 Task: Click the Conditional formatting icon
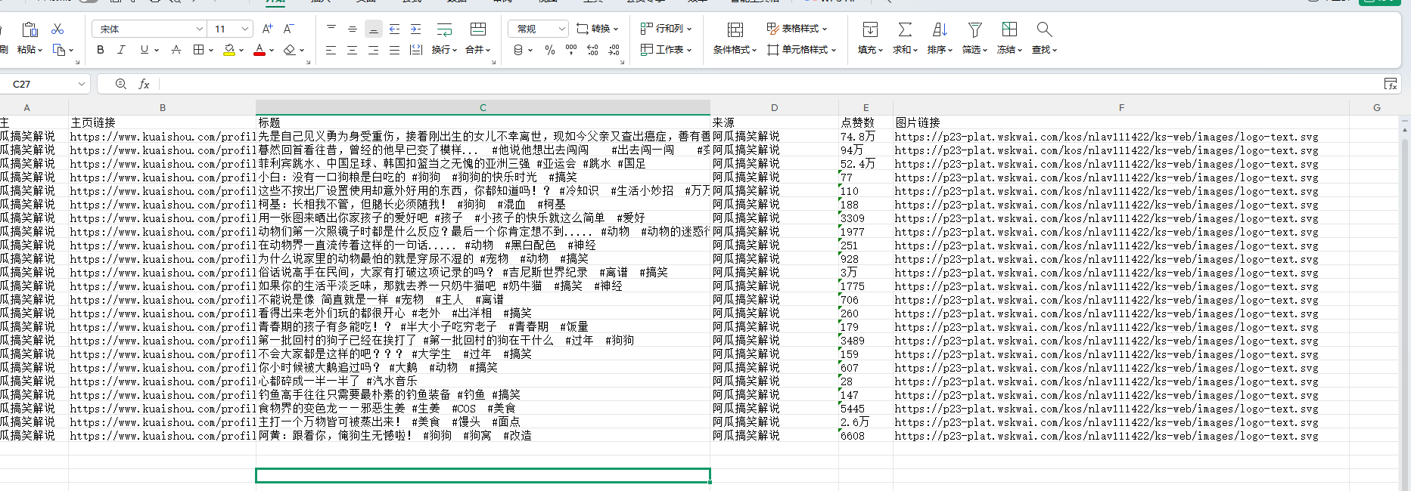tap(735, 29)
